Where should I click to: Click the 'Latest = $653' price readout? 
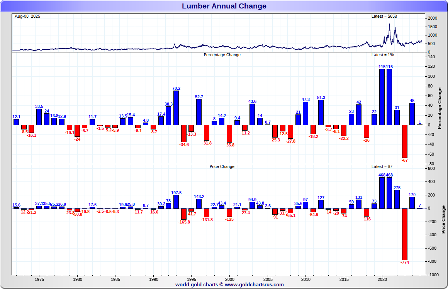[x=384, y=16]
